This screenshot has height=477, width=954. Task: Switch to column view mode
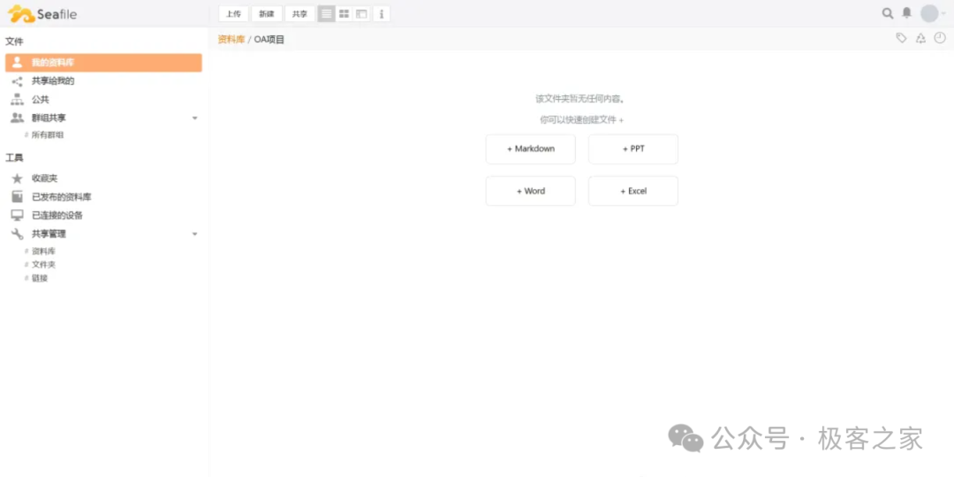tap(362, 14)
